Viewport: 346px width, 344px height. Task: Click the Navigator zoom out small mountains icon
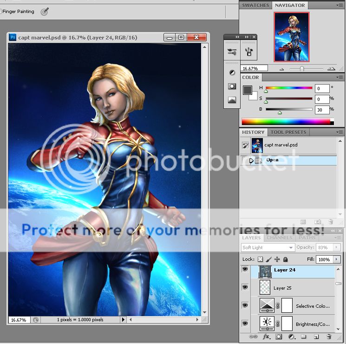(x=281, y=69)
